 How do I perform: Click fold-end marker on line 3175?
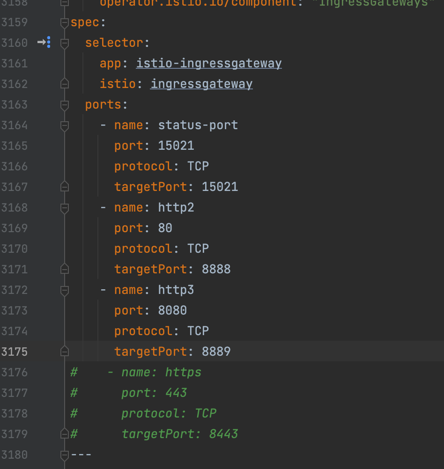pos(65,352)
